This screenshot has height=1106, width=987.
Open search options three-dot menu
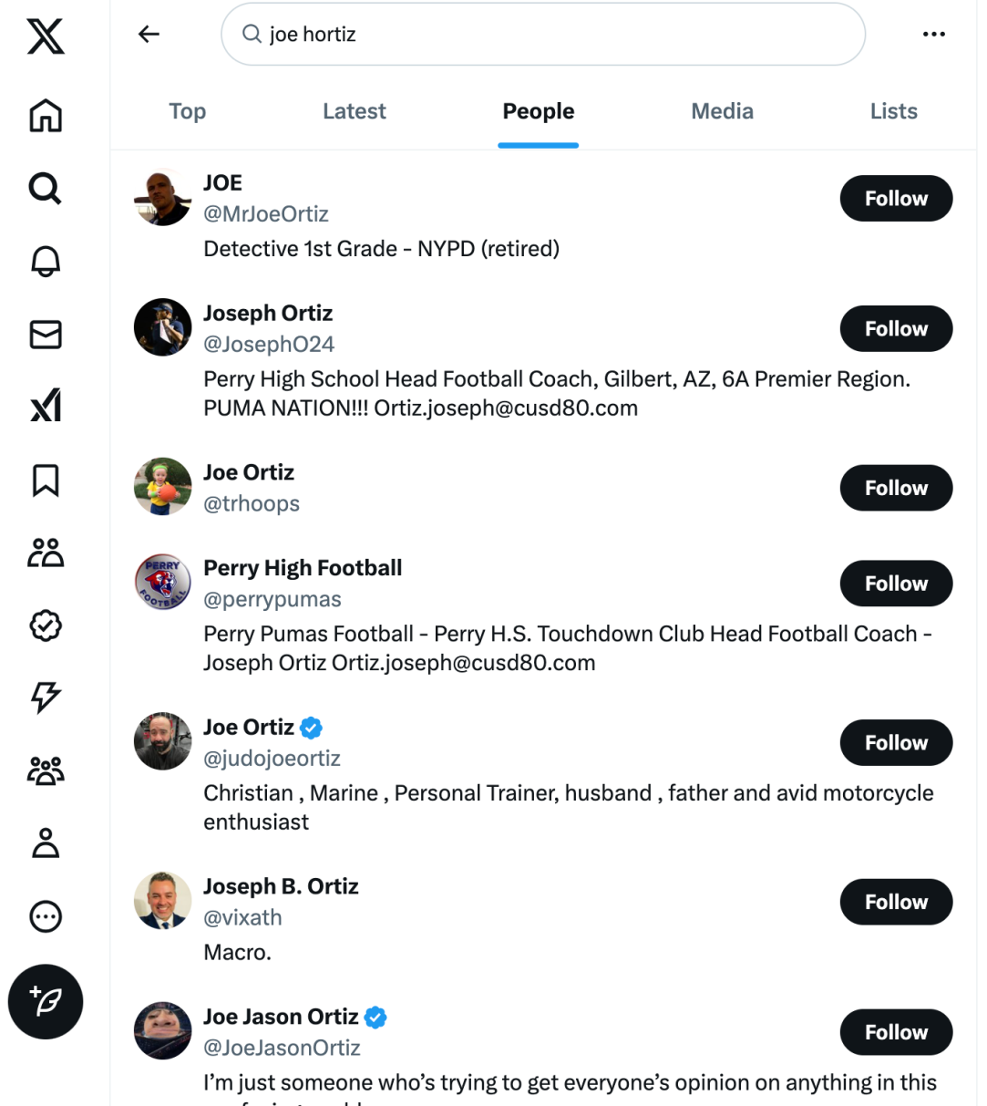point(933,35)
